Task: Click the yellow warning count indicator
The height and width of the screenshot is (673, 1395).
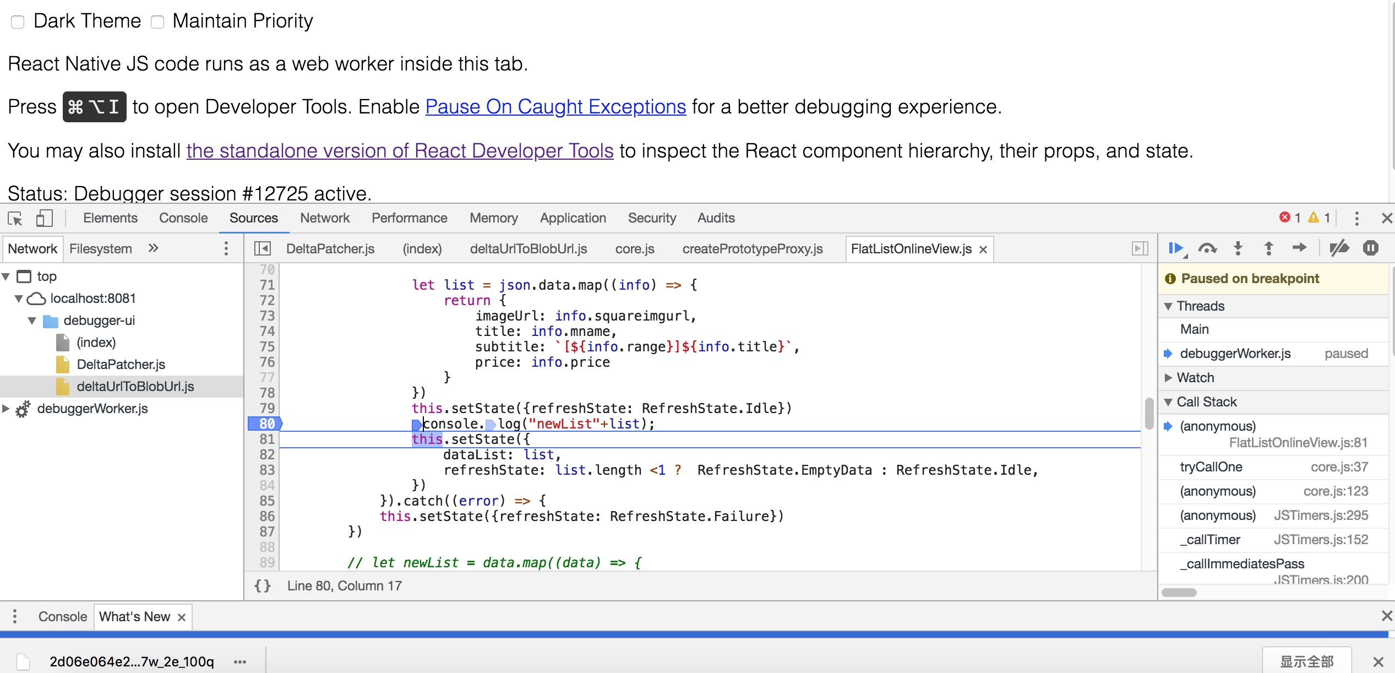Action: [x=1320, y=218]
